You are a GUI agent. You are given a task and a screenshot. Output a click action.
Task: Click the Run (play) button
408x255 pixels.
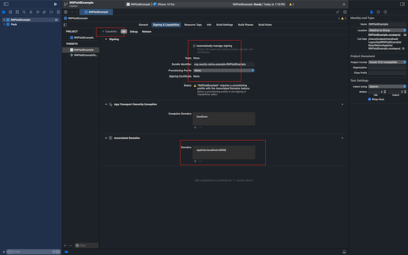55,4
